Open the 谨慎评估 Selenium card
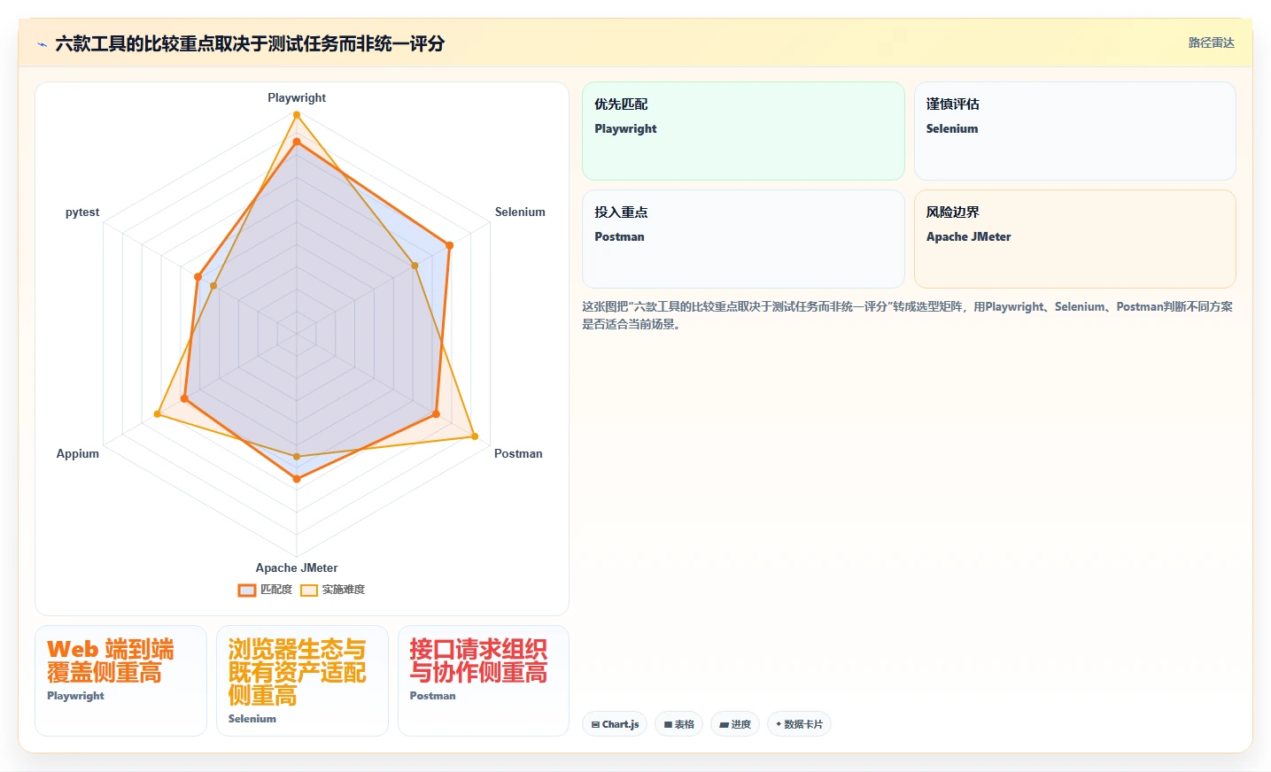The image size is (1271, 772). (x=1074, y=131)
